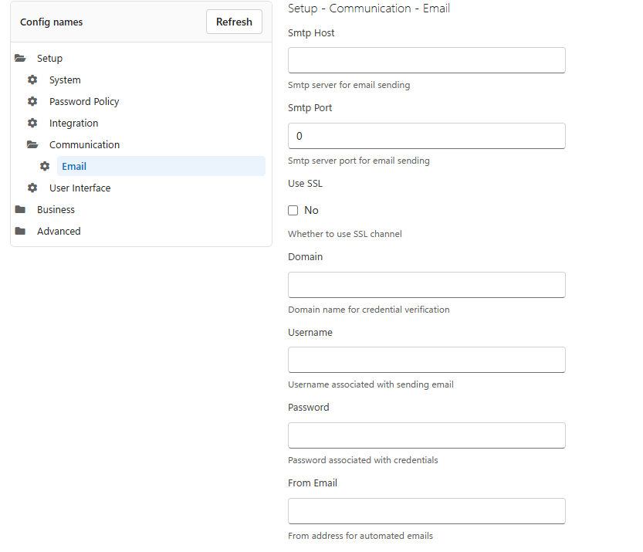This screenshot has width=643, height=552.
Task: Click the 'Domain name for credential verification' hint
Action: tap(369, 310)
